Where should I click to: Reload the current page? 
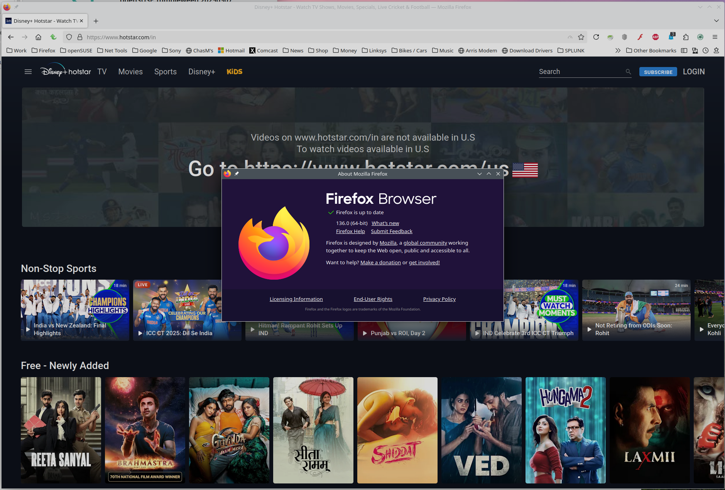[x=596, y=37]
